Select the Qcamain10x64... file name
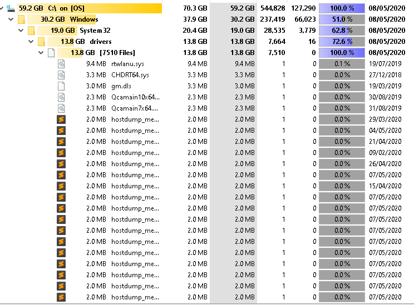Viewport: 414px width, 305px height. point(135,97)
